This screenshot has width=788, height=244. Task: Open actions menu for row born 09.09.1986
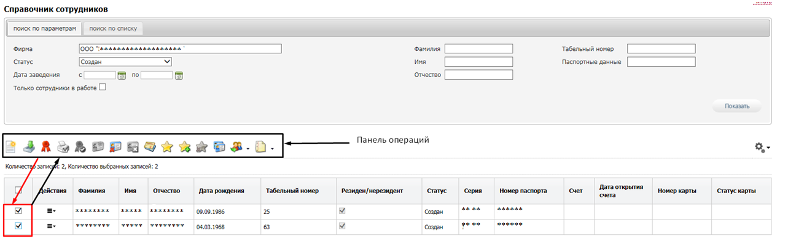coord(51,212)
